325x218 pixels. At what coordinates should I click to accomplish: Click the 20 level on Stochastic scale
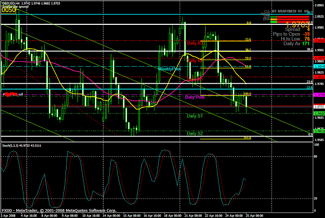pyautogui.click(x=316, y=199)
